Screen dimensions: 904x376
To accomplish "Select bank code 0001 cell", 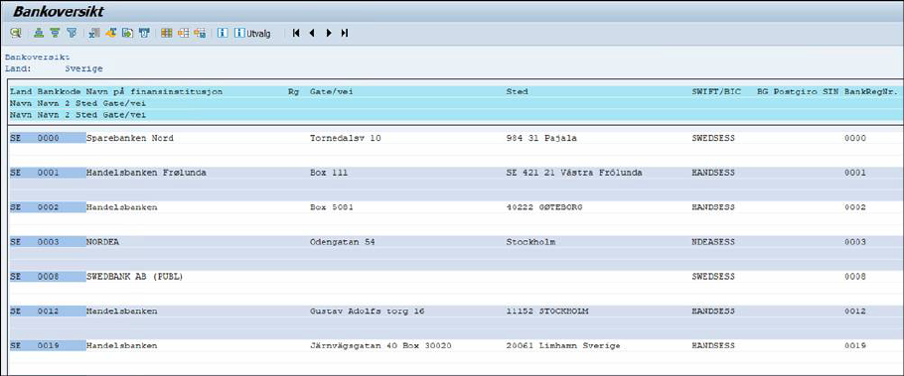I will [x=49, y=173].
